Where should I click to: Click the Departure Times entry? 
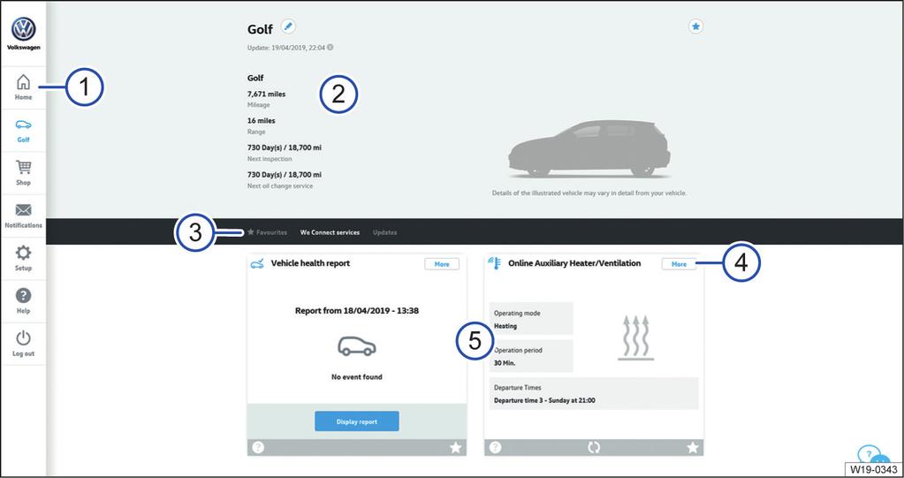594,394
